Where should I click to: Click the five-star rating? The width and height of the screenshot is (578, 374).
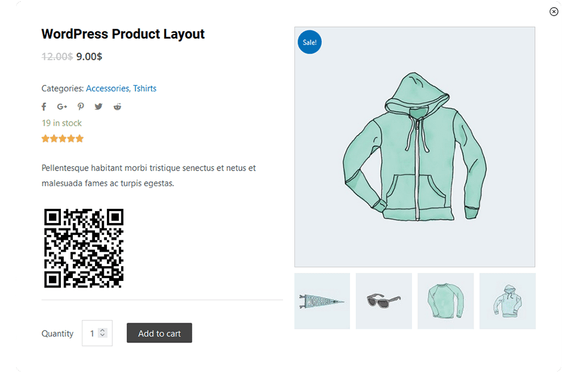[62, 139]
